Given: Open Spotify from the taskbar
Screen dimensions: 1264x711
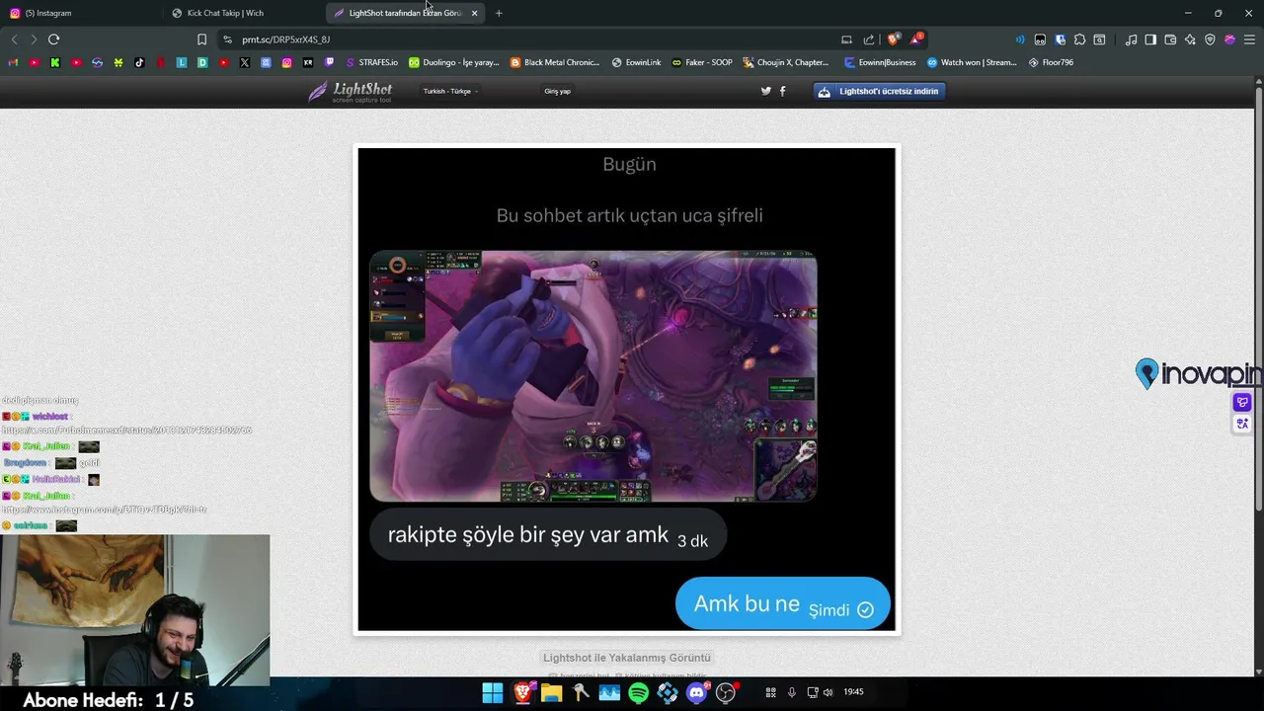Looking at the screenshot, I should pos(638,693).
